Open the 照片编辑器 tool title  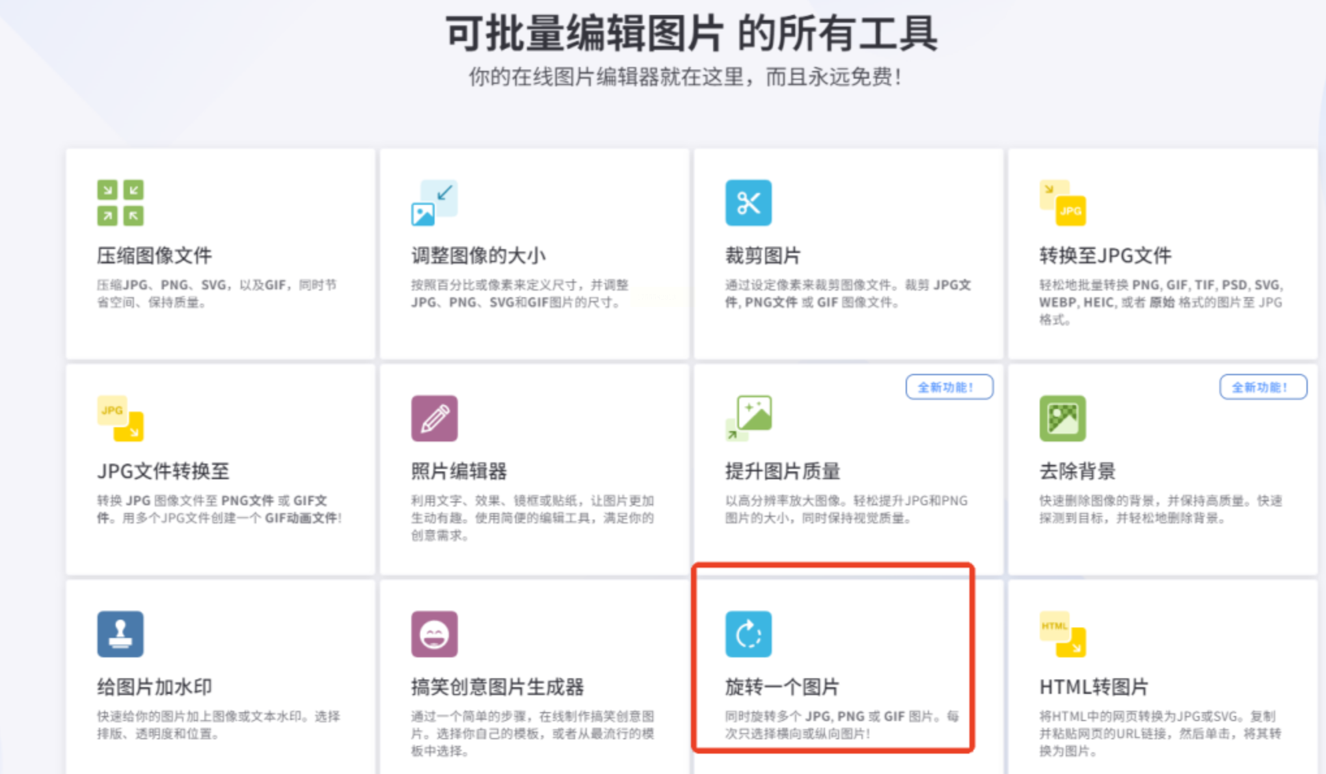(x=459, y=471)
